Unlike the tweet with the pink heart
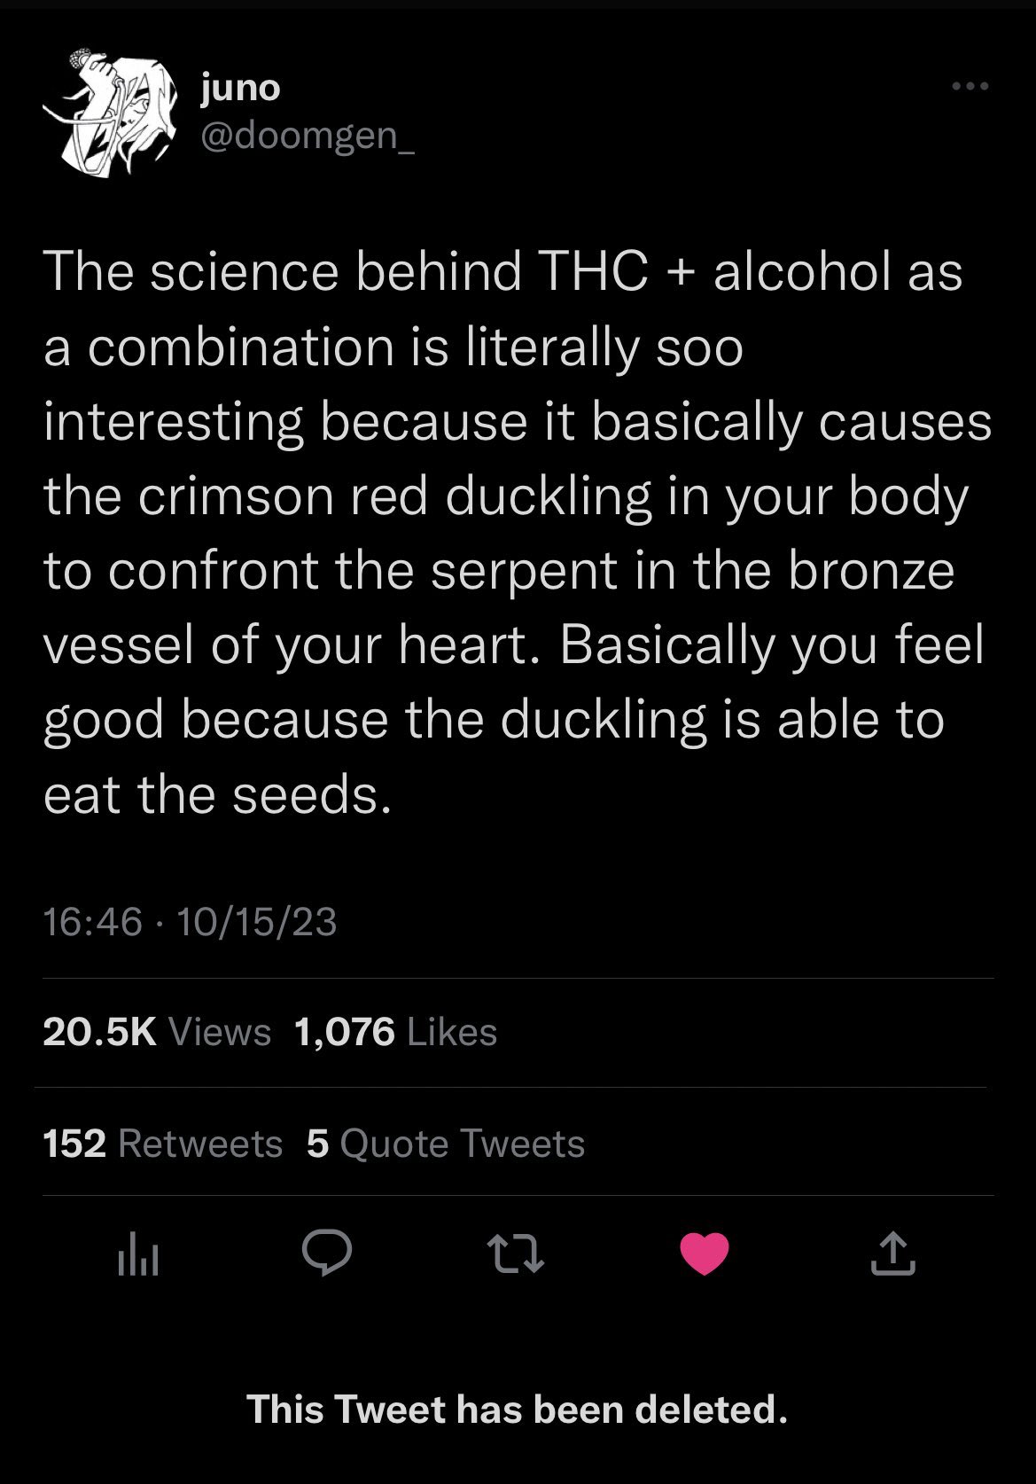 click(x=705, y=1254)
